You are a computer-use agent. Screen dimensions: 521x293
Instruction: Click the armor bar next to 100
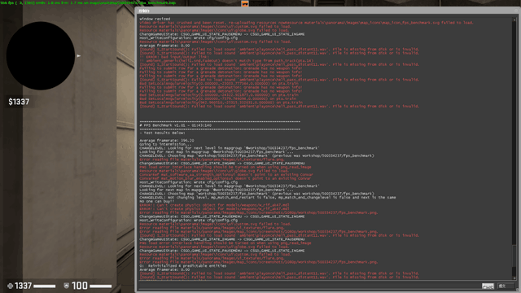pyautogui.click(x=101, y=286)
